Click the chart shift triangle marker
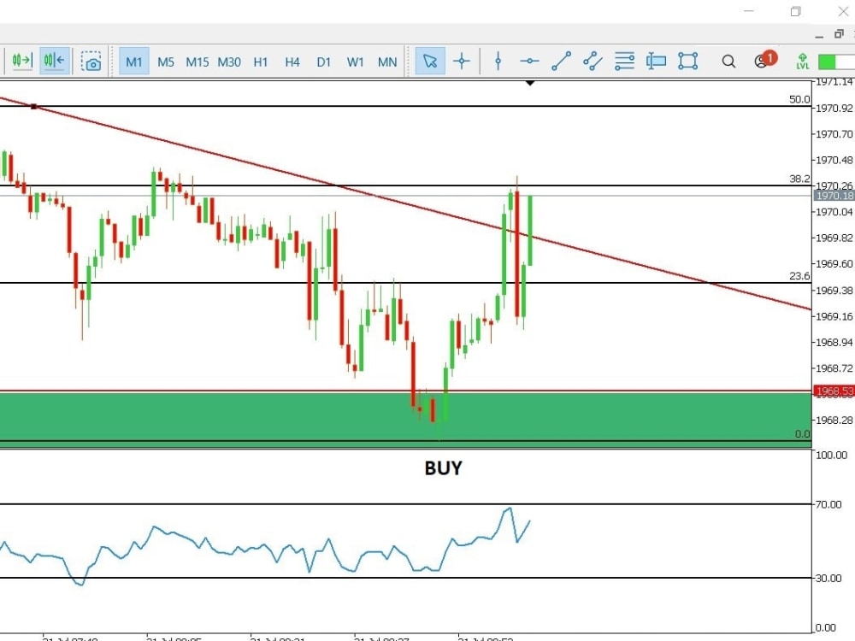Screen dimensions: 855x641 [529, 84]
